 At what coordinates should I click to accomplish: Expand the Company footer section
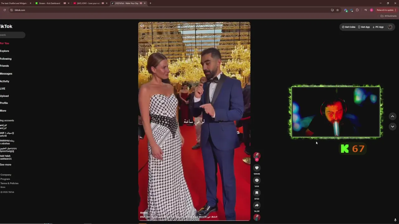(x=6, y=175)
